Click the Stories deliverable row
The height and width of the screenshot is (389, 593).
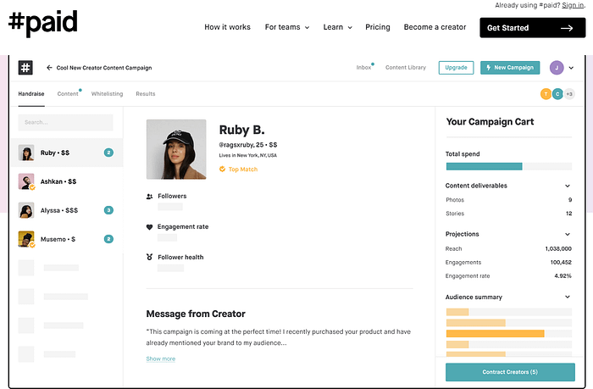(x=508, y=214)
